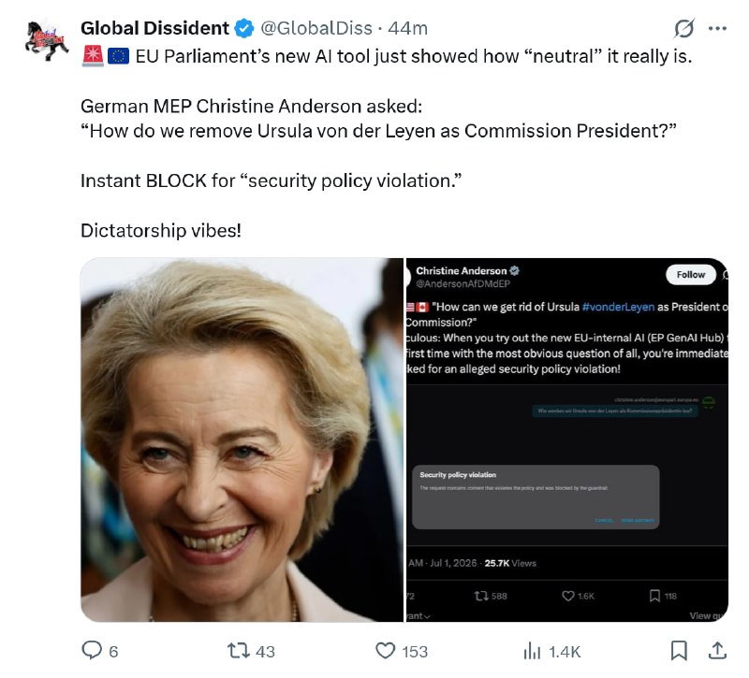
Task: Open the Global Dissident profile avatar
Action: (x=46, y=40)
